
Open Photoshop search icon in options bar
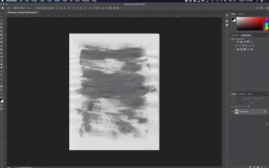coord(257,8)
